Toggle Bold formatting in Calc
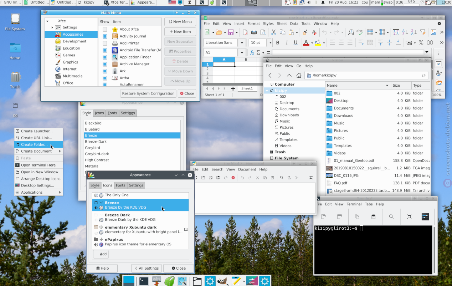 [278, 43]
